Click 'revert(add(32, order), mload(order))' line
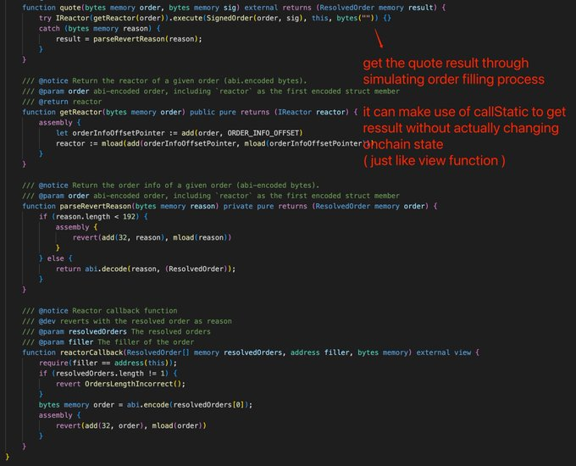 (131, 426)
